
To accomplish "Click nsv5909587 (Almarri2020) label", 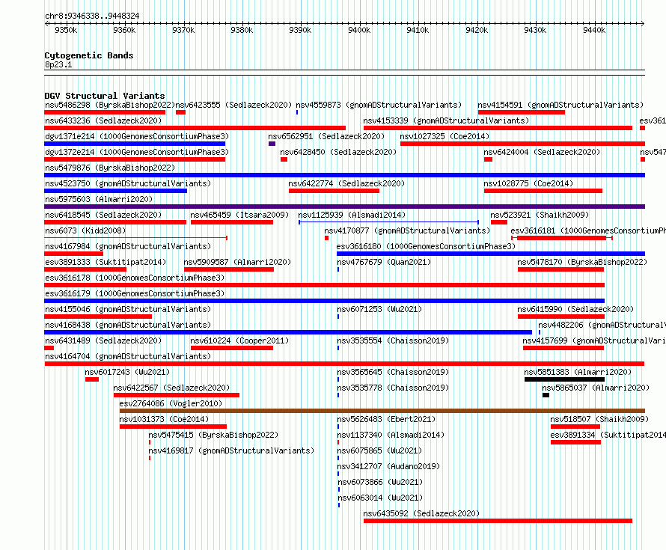I will click(x=237, y=262).
